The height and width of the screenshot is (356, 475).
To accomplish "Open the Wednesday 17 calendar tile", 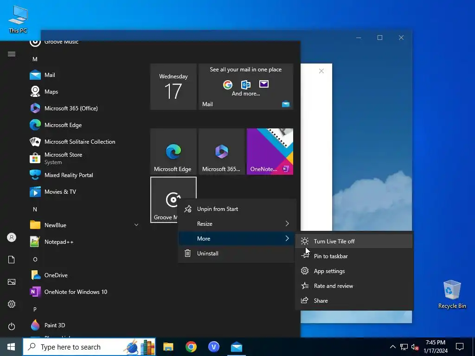I will [173, 87].
